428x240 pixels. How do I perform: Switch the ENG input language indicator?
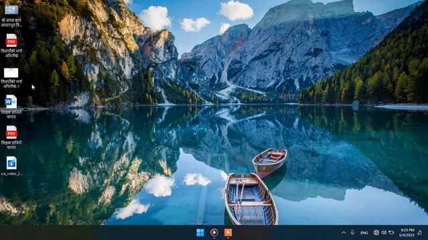click(x=364, y=233)
